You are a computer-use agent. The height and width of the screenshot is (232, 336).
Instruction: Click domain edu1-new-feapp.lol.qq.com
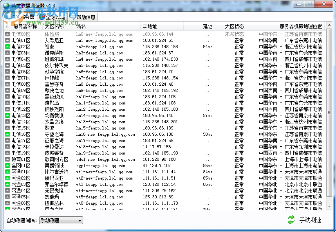coord(106,160)
